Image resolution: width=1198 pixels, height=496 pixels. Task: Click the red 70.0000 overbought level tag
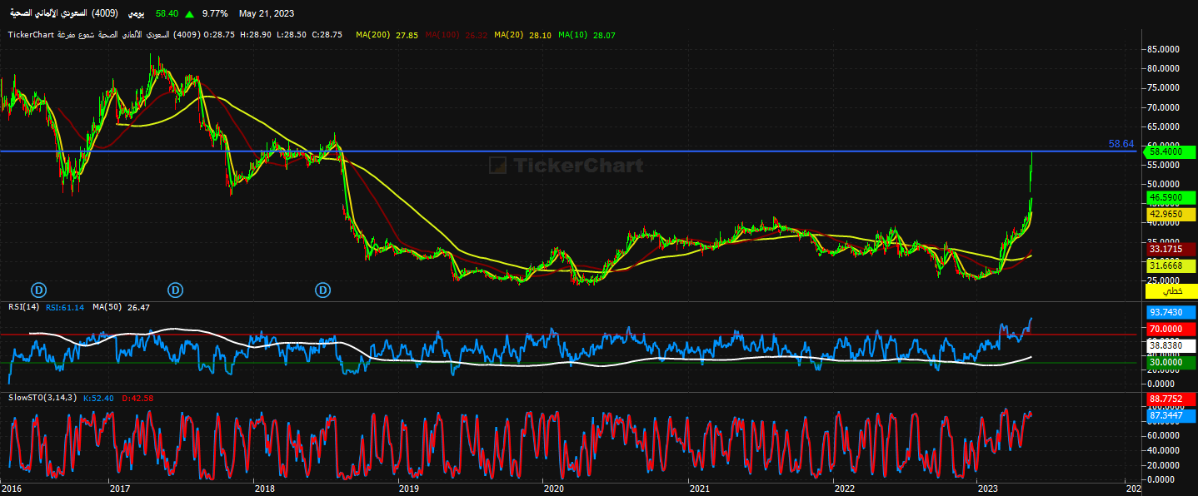click(x=1171, y=330)
